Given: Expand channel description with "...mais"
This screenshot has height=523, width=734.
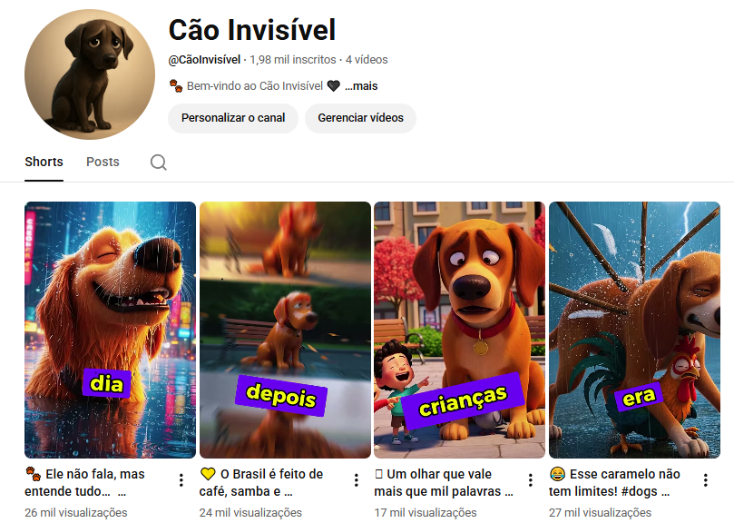Looking at the screenshot, I should pos(361,85).
